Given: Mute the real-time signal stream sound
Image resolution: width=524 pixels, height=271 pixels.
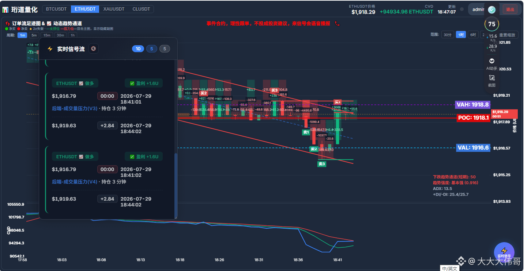Looking at the screenshot, I should [x=93, y=49].
